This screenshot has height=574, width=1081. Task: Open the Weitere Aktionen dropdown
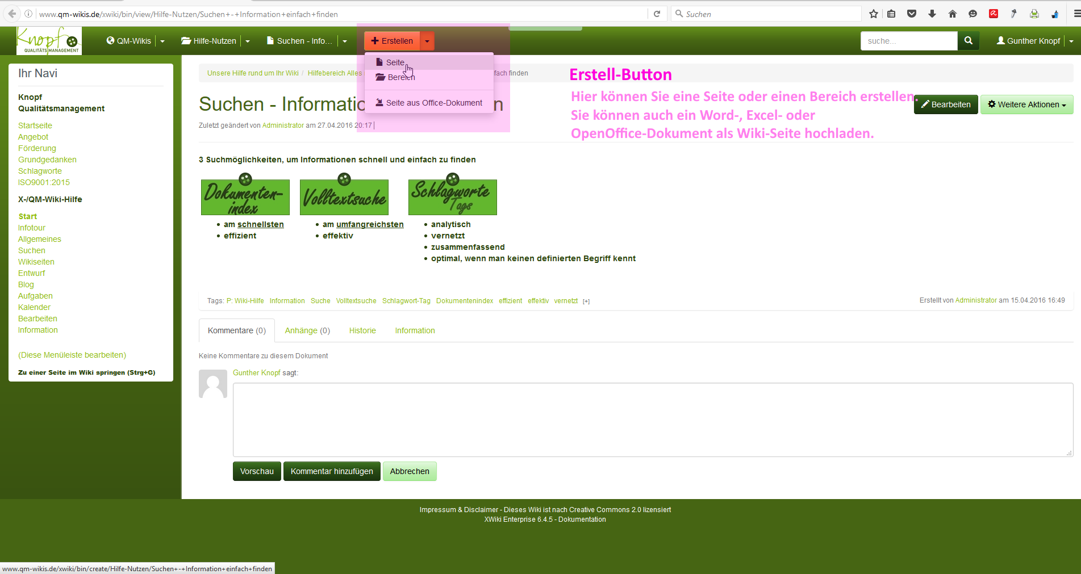pos(1026,104)
